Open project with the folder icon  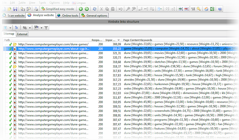pos(10,9)
